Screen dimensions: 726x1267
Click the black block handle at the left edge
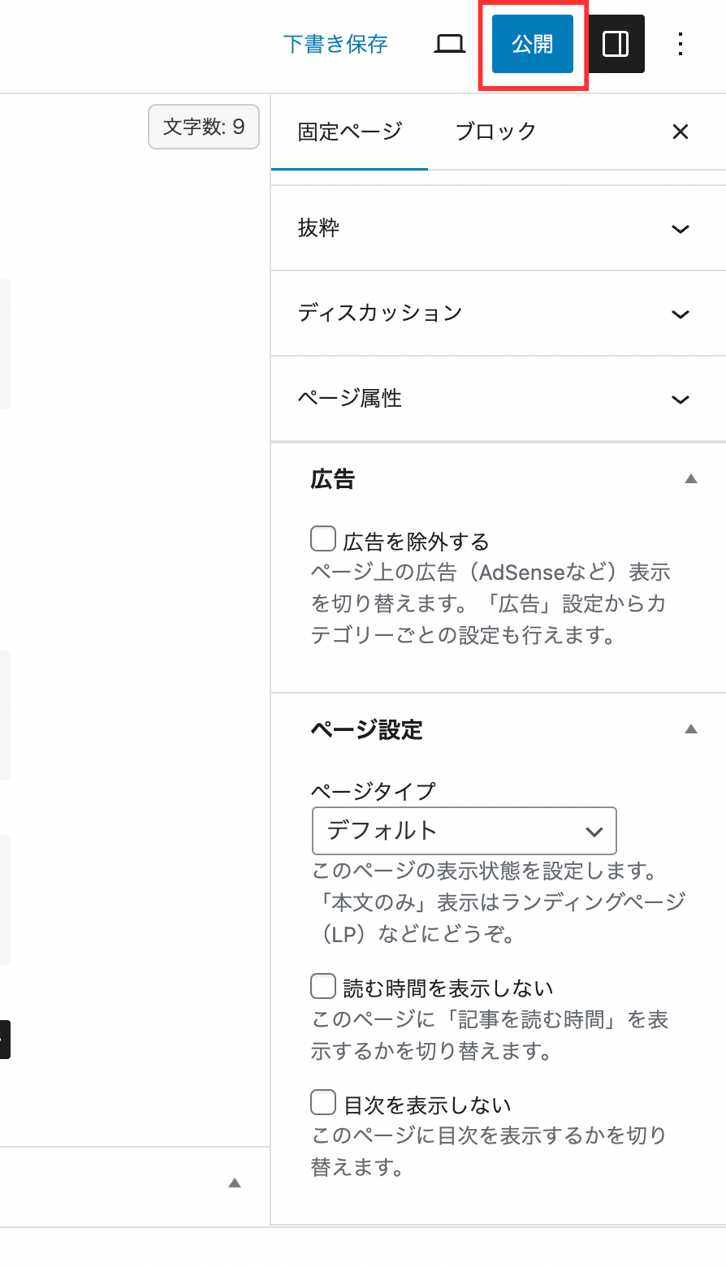[x=5, y=1039]
